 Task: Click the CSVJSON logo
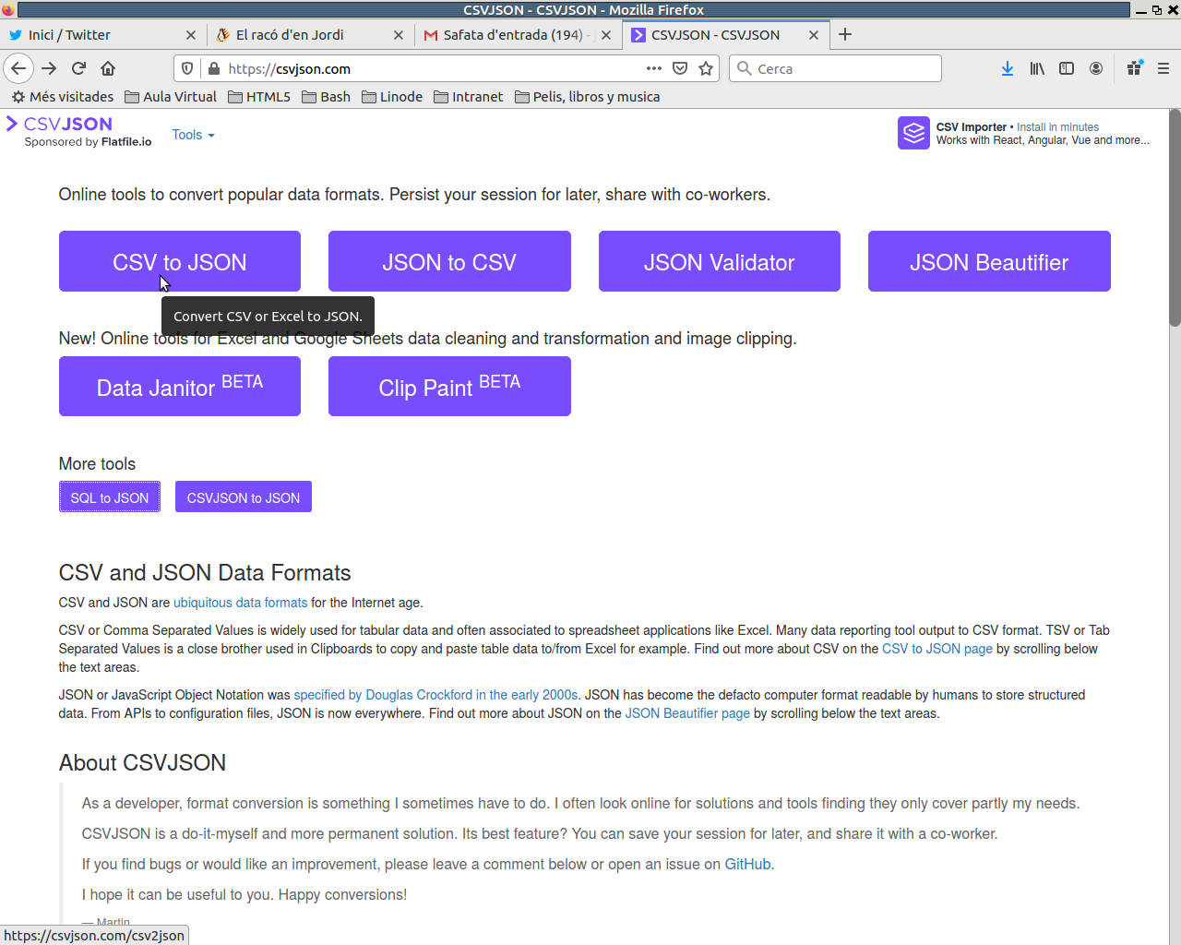(x=60, y=124)
